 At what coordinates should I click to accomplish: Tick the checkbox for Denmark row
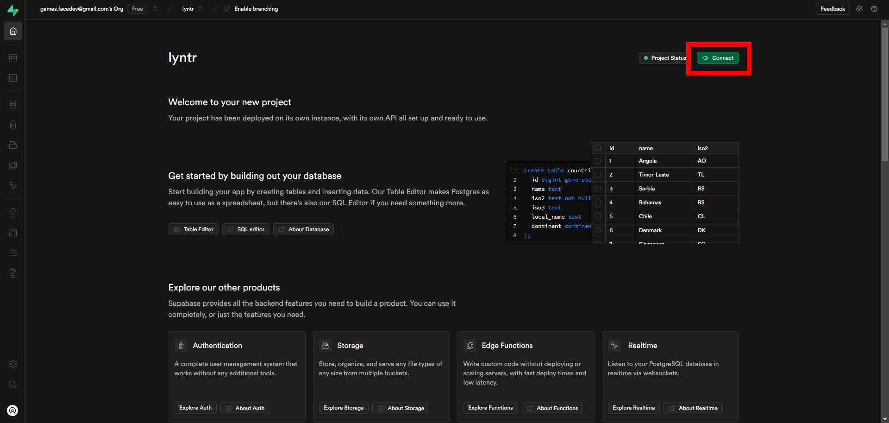point(598,230)
